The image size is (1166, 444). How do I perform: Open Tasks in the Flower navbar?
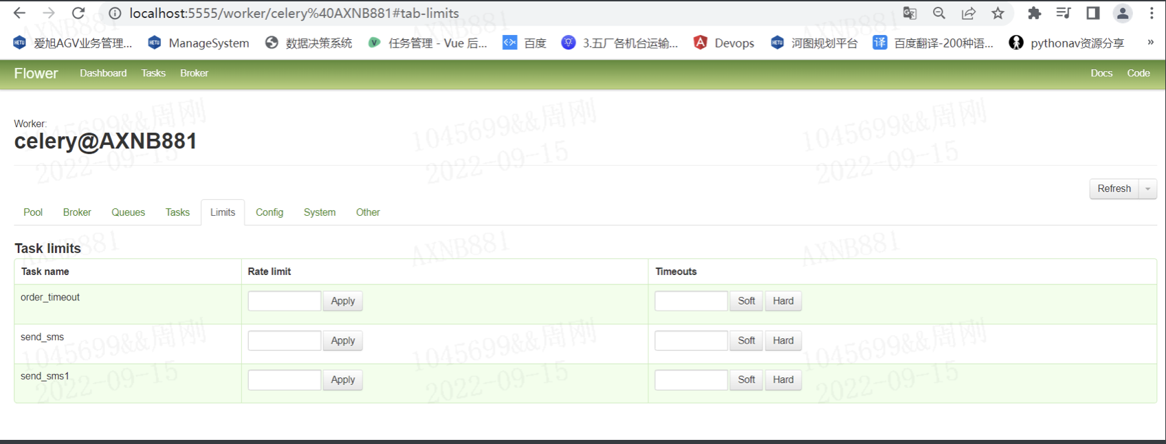pos(153,73)
